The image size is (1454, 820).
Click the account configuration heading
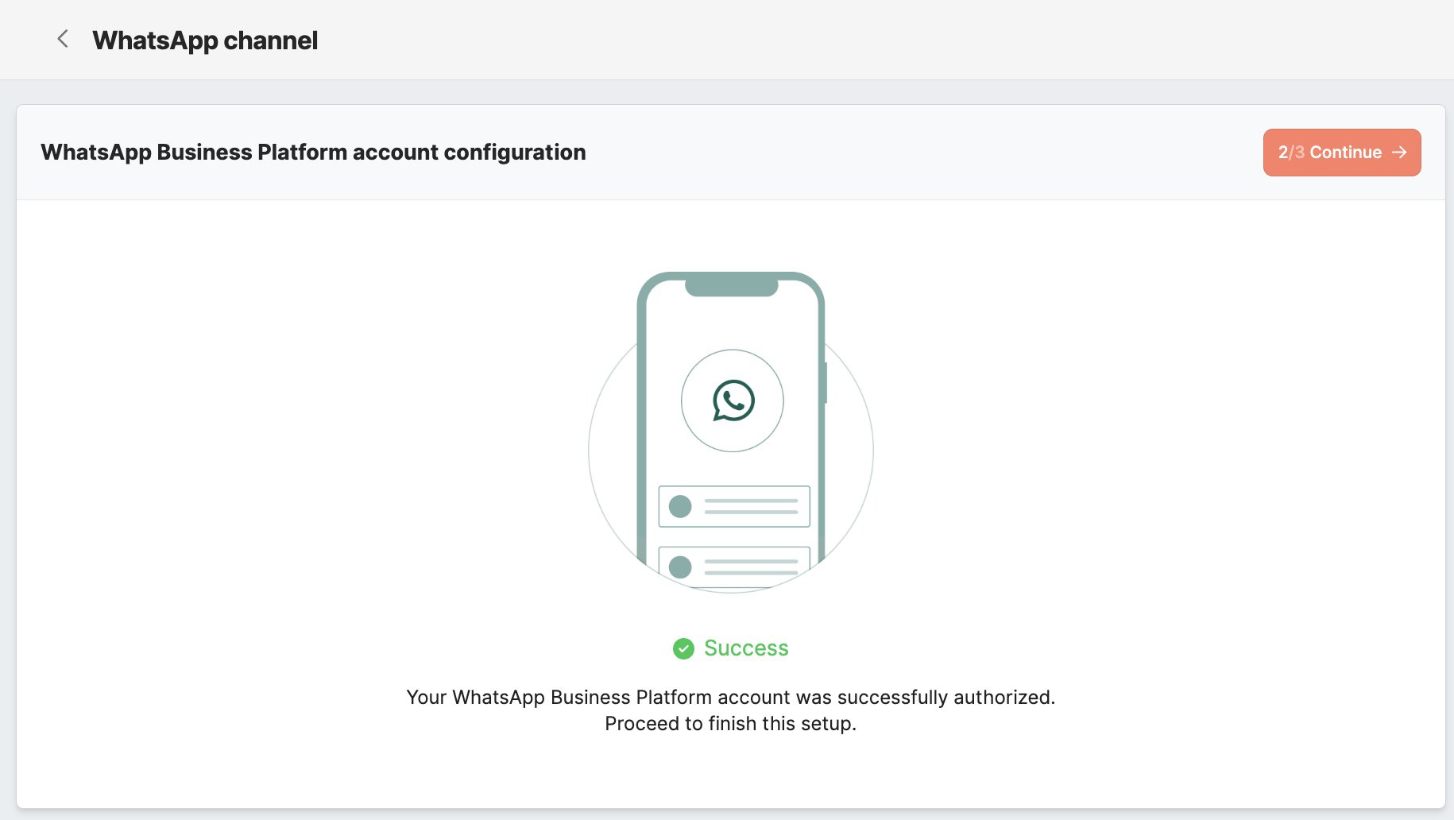(313, 152)
